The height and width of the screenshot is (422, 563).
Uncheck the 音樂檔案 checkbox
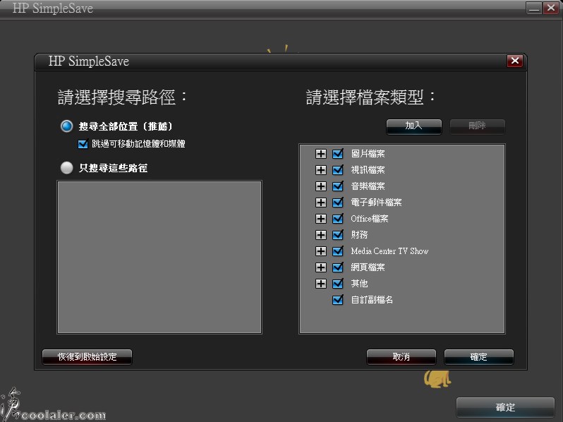pos(337,186)
